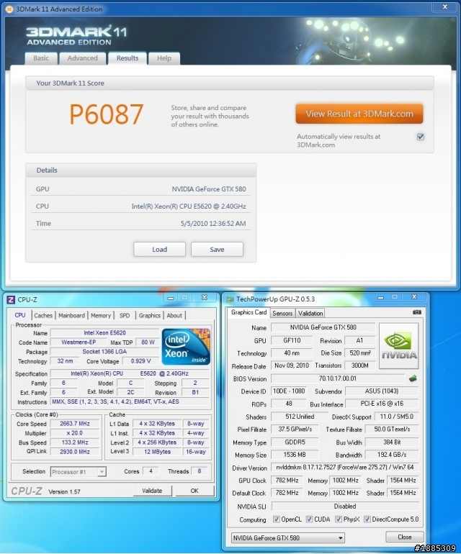
Task: Click the Multiplier value x 20.0
Action: point(75,433)
